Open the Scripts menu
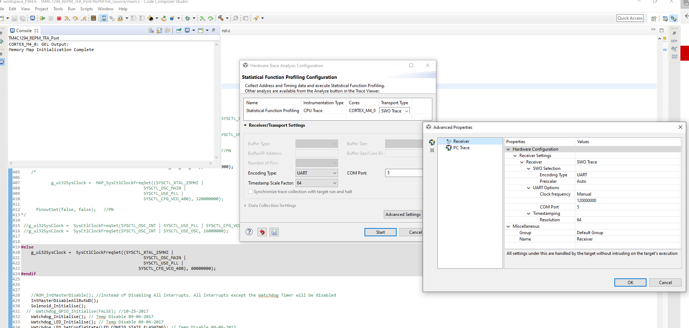 [x=86, y=9]
